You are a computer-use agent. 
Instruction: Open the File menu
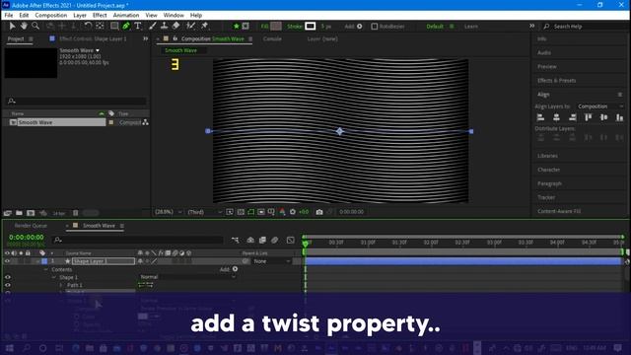[x=9, y=15]
